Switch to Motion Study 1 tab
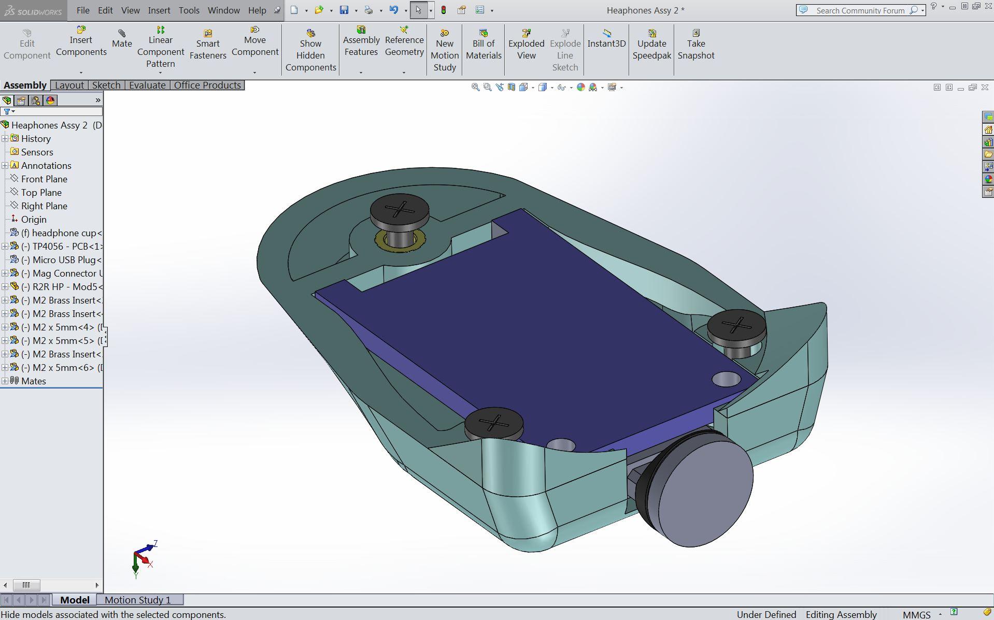This screenshot has width=994, height=620. pyautogui.click(x=138, y=600)
